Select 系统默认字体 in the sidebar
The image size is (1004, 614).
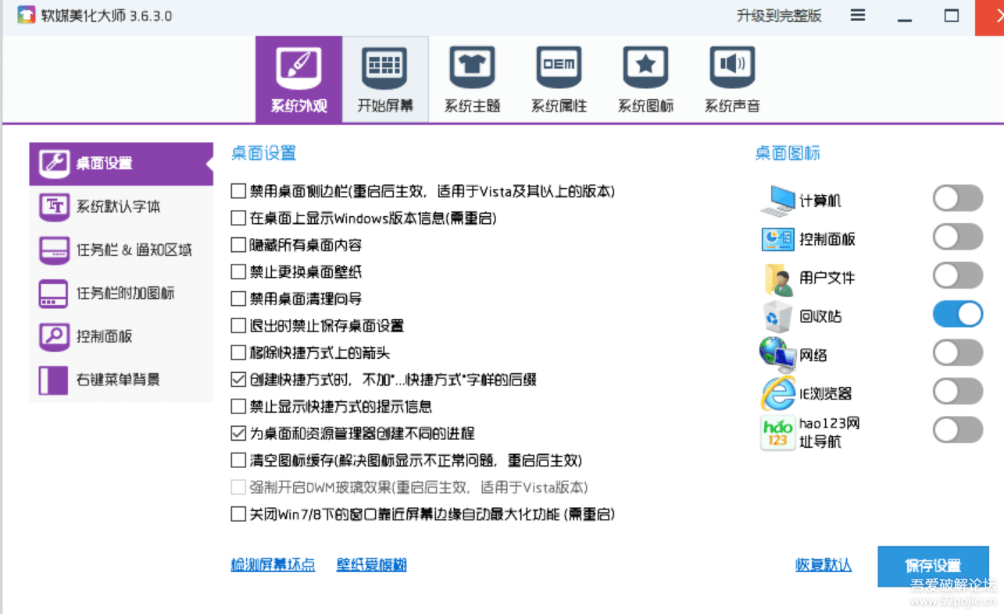121,207
